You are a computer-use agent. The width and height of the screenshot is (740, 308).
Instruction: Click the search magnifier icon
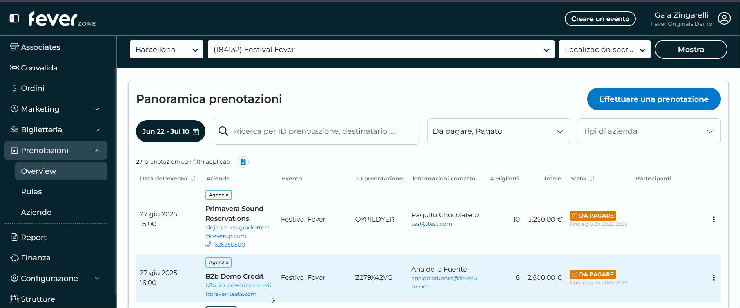tap(223, 131)
